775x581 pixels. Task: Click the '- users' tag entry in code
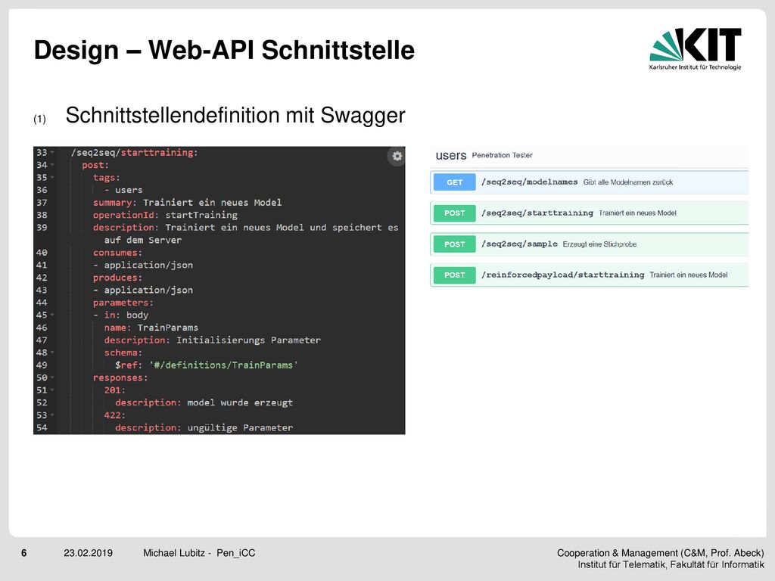tap(123, 190)
